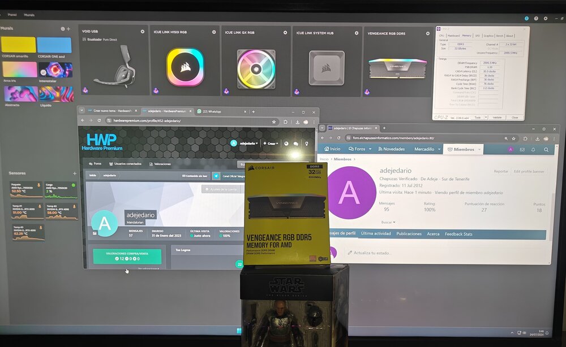Select the CORSAIR amarillo yellow mural

pos(19,45)
